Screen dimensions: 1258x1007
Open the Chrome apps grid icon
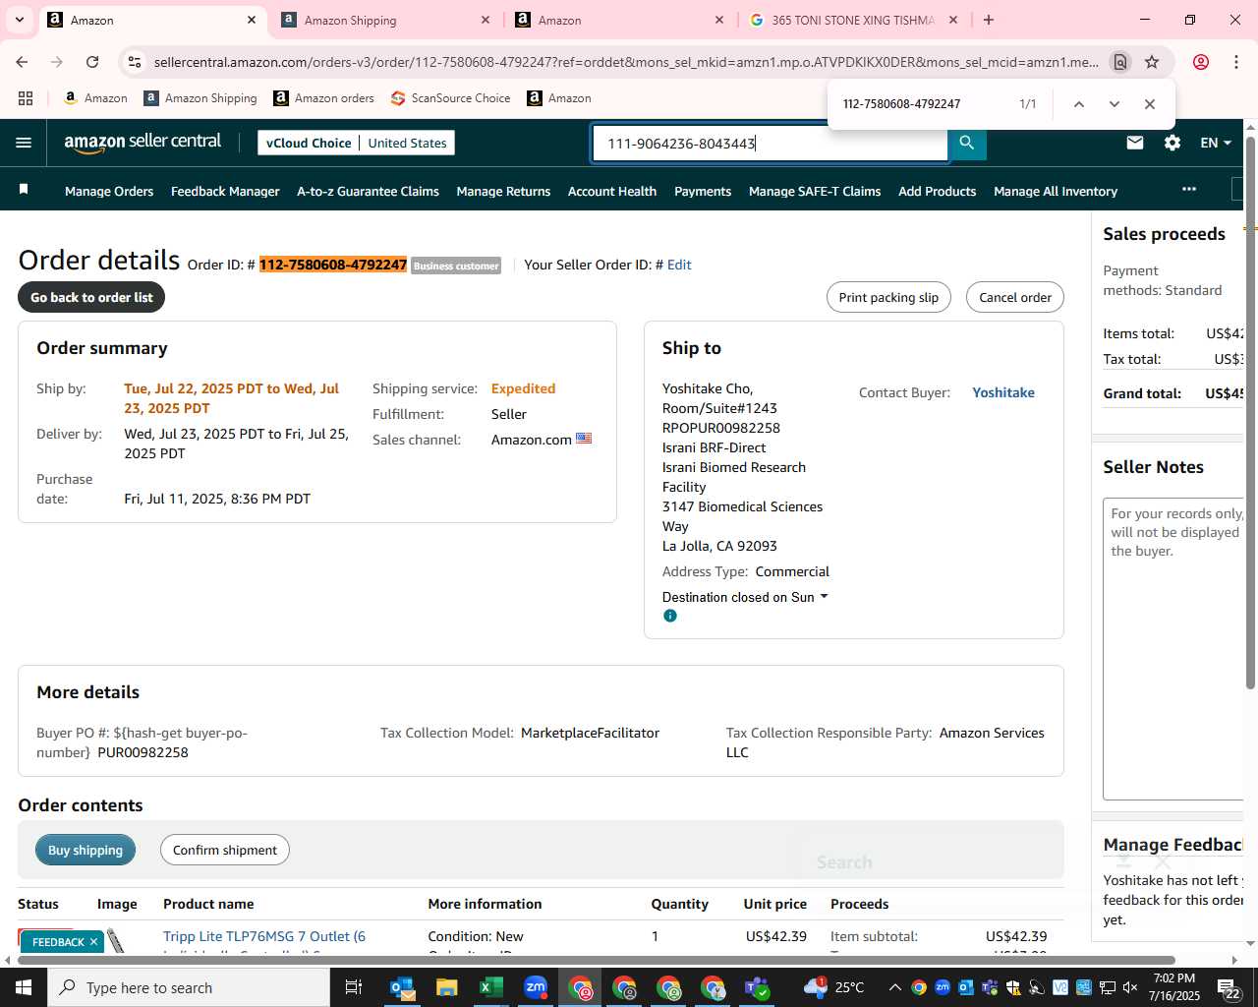pyautogui.click(x=26, y=98)
